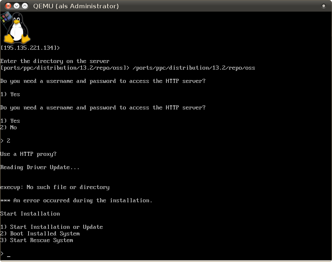Image resolution: width=332 pixels, height=262 pixels.
Task: Click the "Use a HTTP proxy?" line
Action: [x=28, y=154]
